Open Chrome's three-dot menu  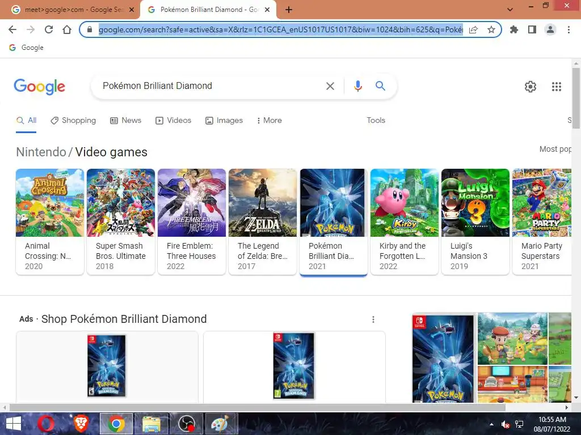coord(569,29)
